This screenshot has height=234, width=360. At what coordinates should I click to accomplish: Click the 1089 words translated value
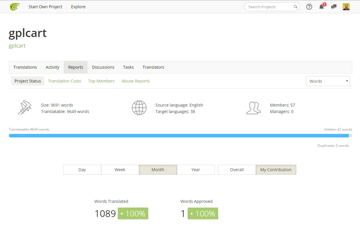coord(105,214)
